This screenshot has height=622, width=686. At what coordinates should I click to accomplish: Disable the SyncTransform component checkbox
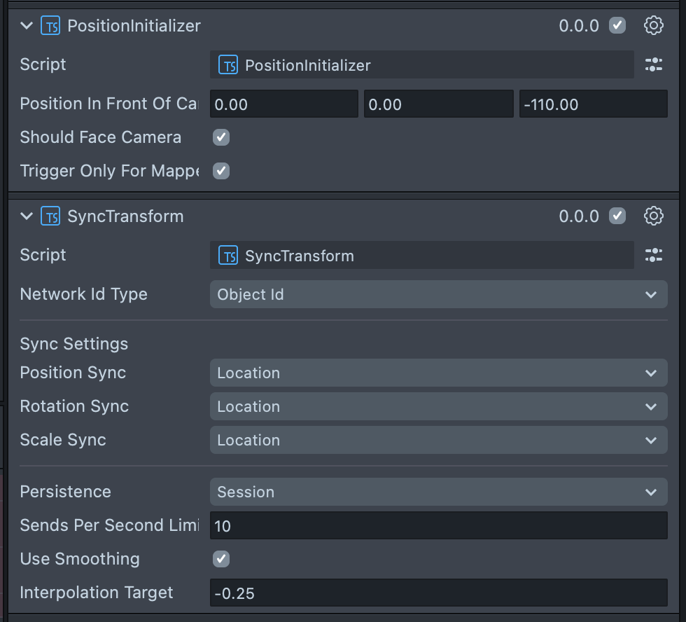pos(617,216)
